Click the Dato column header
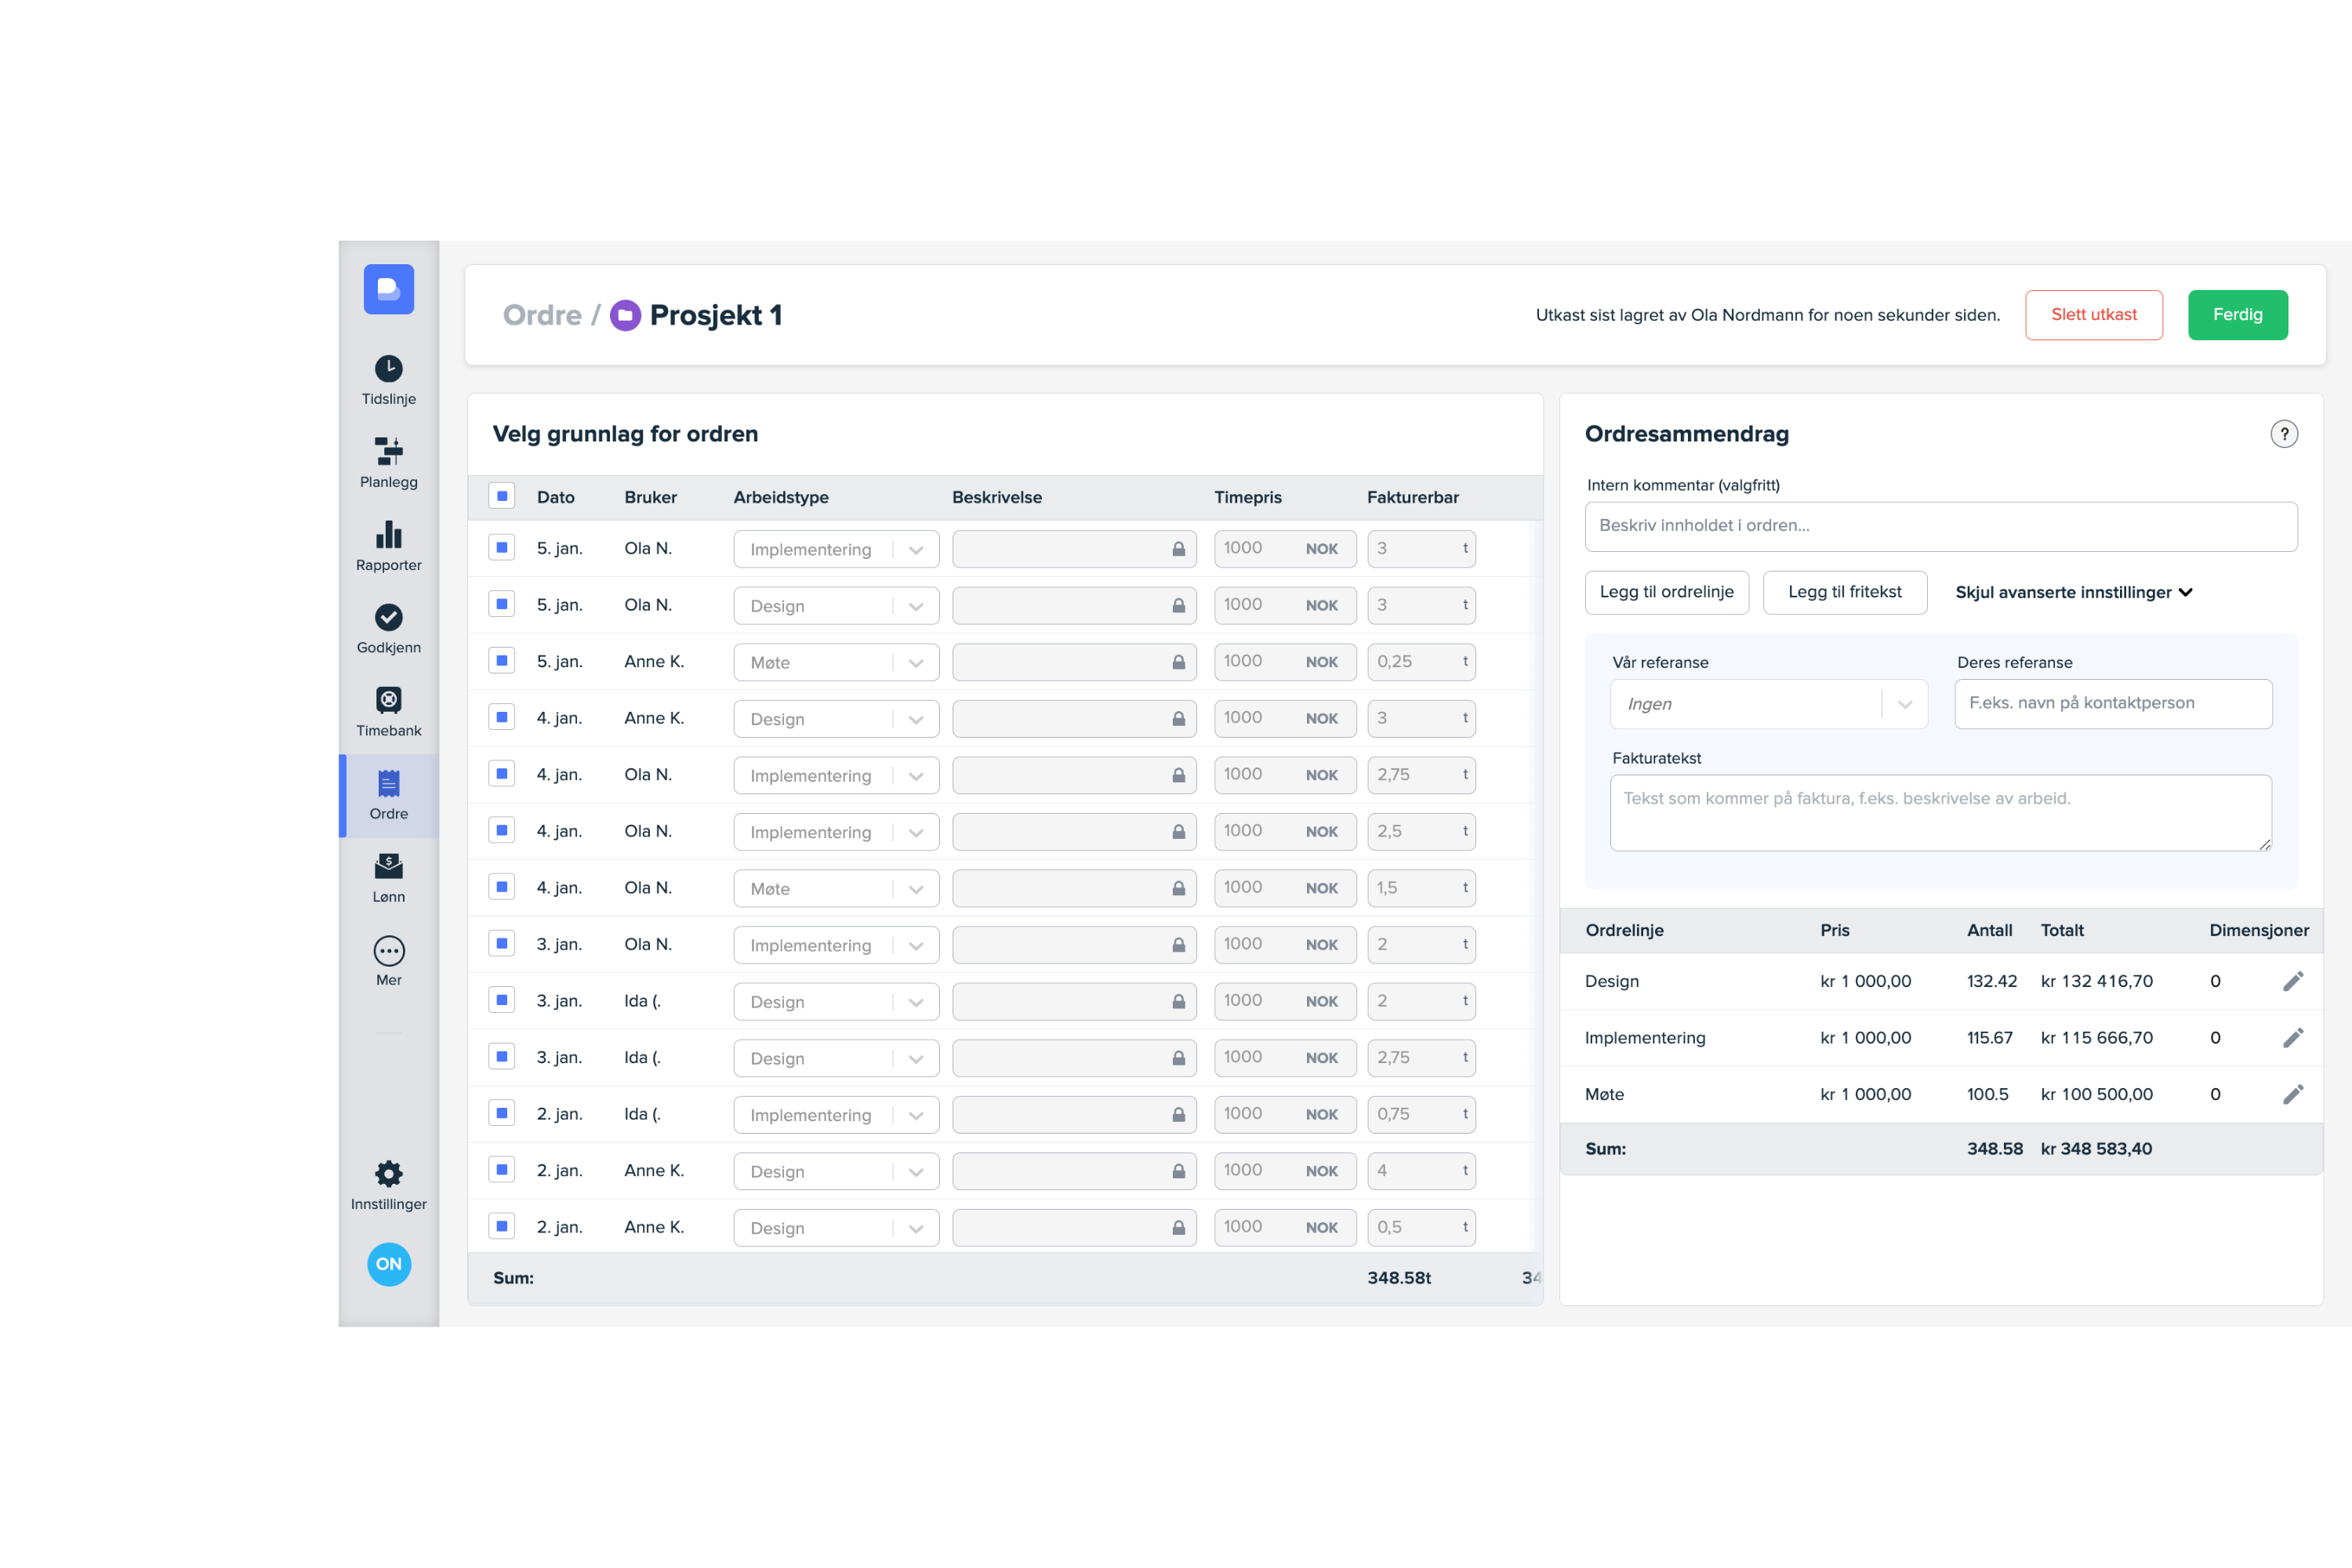Viewport: 2352px width, 1568px height. (x=555, y=497)
